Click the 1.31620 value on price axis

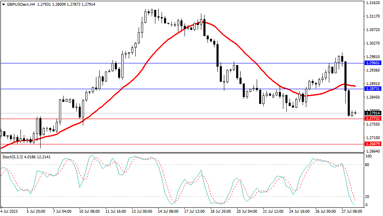click(372, 3)
